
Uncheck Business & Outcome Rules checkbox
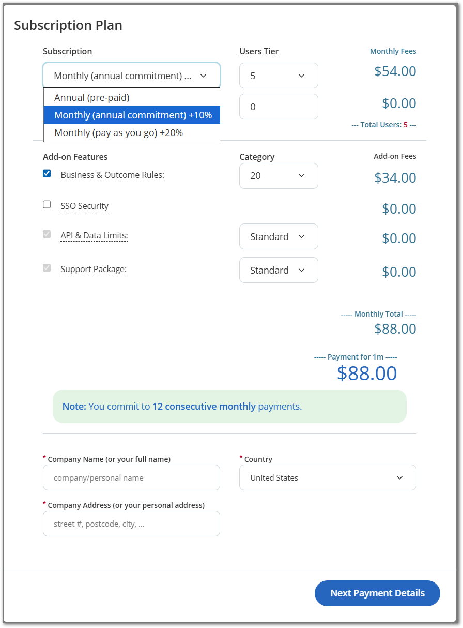pyautogui.click(x=47, y=174)
